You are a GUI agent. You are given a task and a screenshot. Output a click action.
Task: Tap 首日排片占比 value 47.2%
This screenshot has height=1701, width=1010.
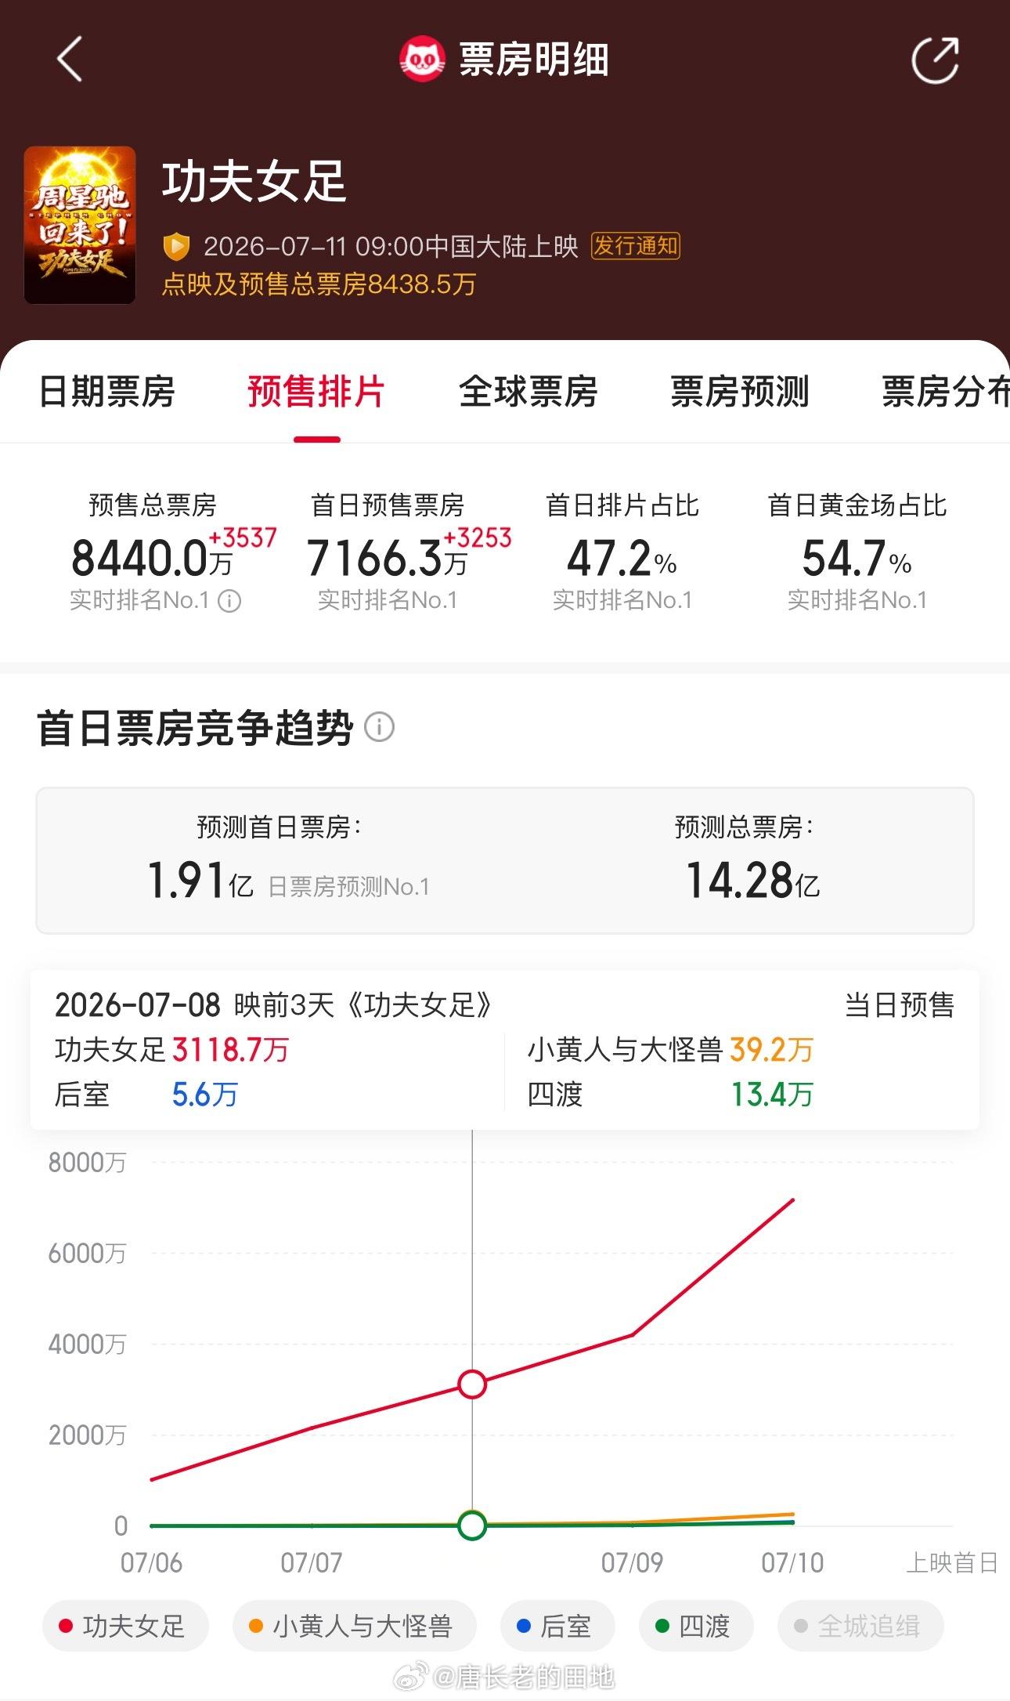click(x=622, y=558)
